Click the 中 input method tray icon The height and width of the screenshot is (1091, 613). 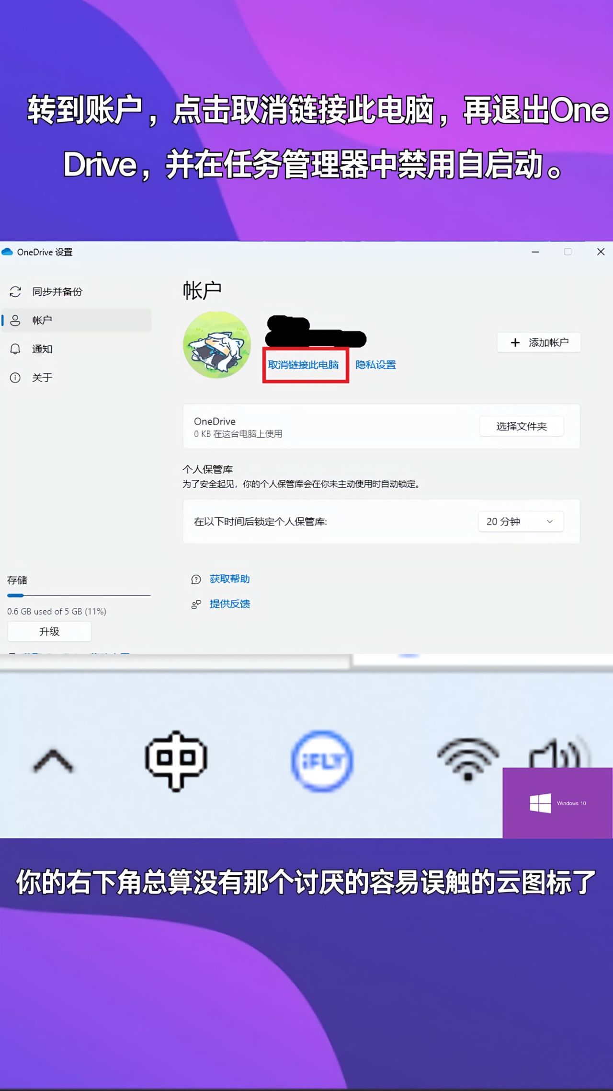[176, 760]
